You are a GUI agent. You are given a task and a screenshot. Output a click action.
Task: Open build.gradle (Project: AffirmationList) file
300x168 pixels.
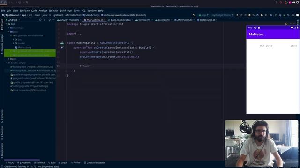32,67
